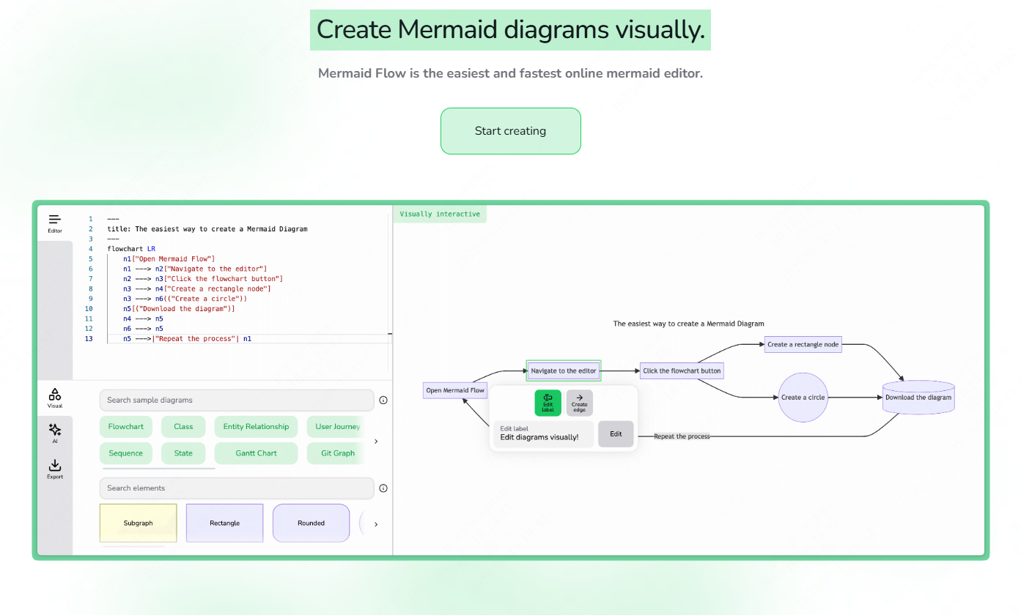This screenshot has height=615, width=1021.
Task: Click the Create Mermaid diagrams visually heading
Action: click(510, 30)
